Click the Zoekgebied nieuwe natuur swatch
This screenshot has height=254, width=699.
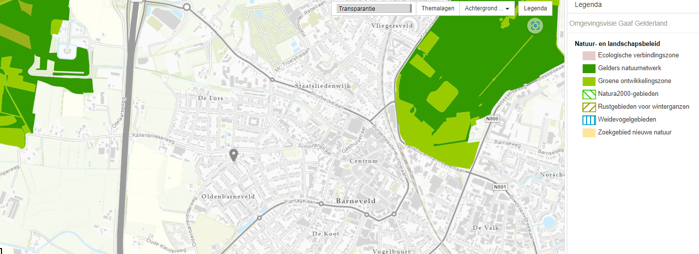[589, 132]
